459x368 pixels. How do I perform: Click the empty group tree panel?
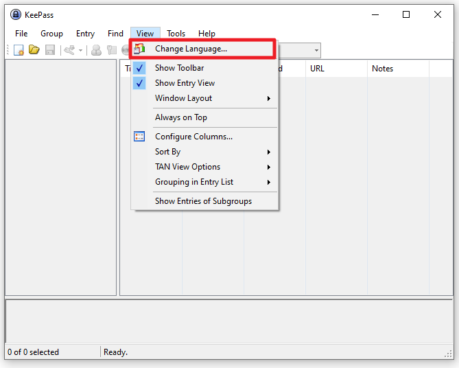pos(61,177)
